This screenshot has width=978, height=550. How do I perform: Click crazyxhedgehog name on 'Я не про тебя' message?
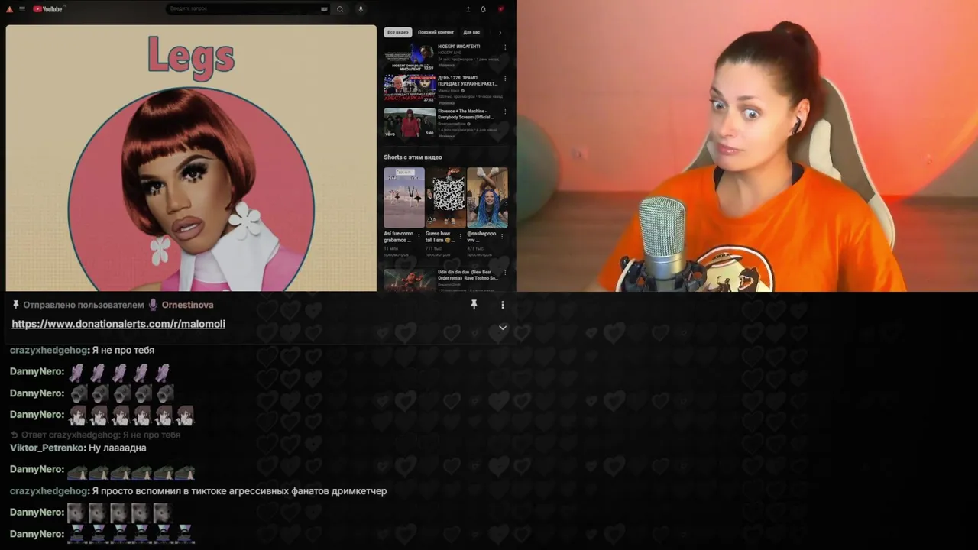(x=48, y=350)
